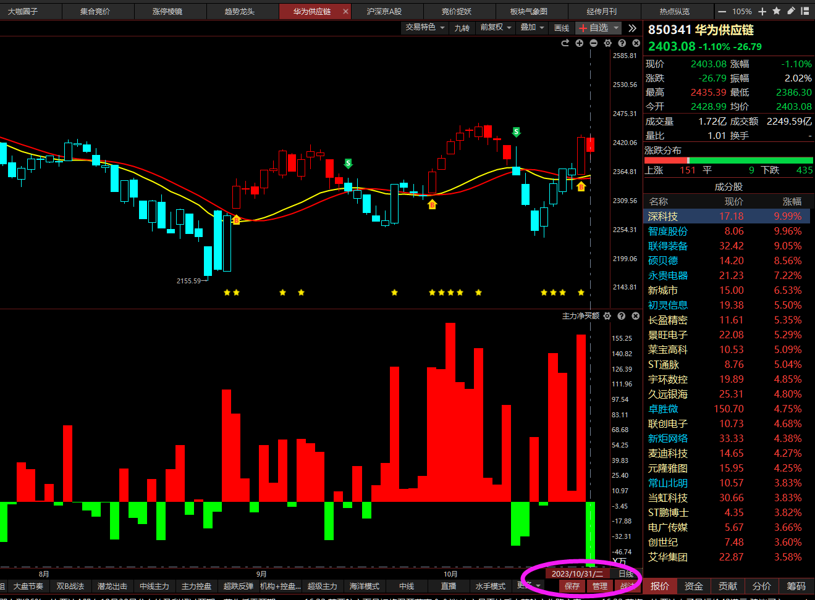Switch the right panel to 贡献 tab
Viewport: 815px width, 600px height.
point(727,586)
